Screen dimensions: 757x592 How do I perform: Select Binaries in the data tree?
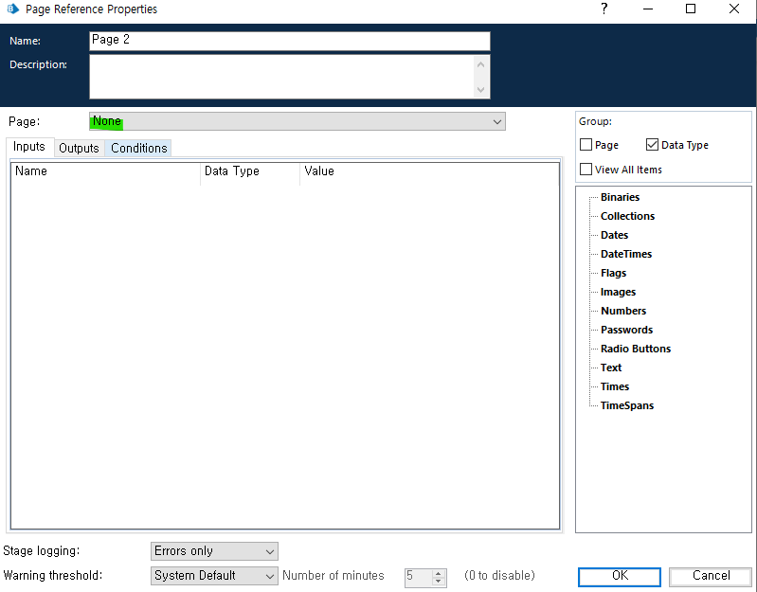click(620, 197)
